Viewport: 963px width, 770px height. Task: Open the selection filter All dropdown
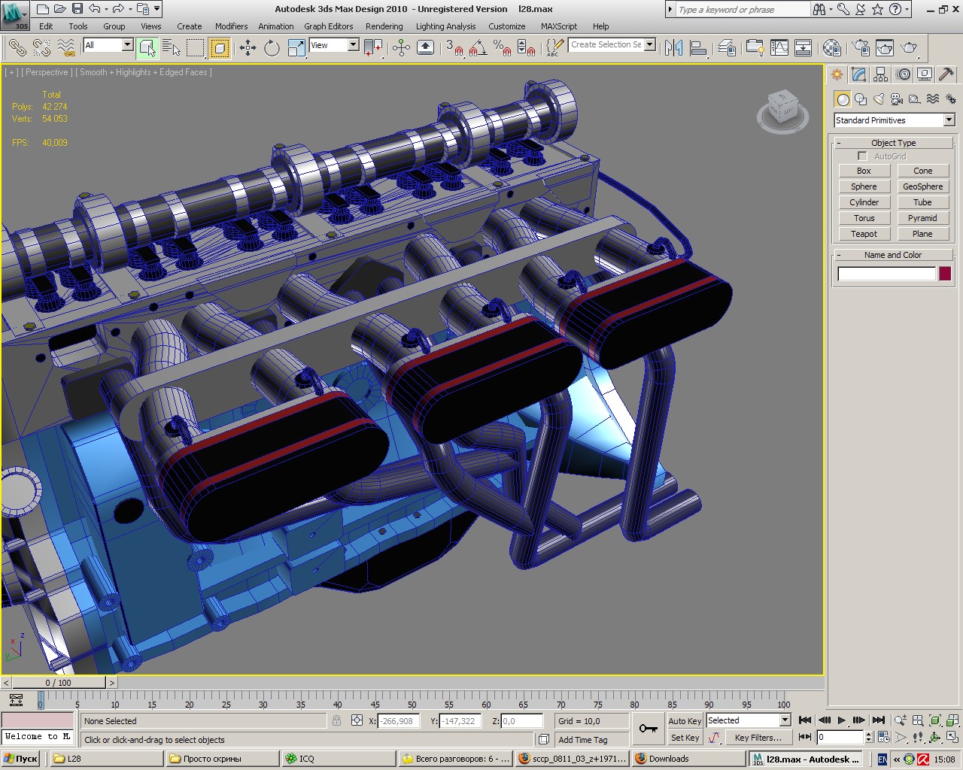pos(108,45)
